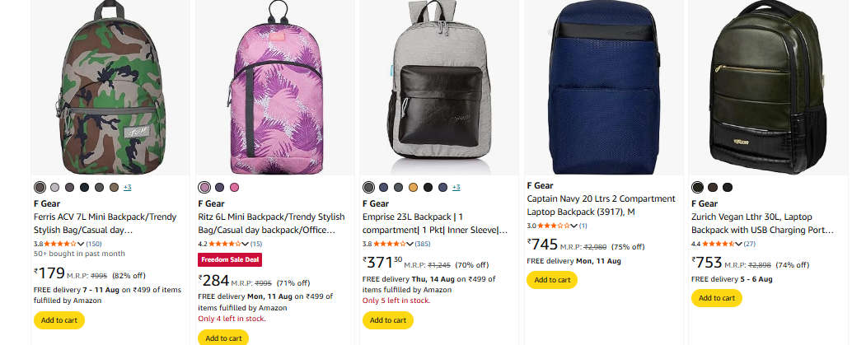The width and height of the screenshot is (852, 345).
Task: Pick the third color swatch for Zurich backpack
Action: coord(728,188)
